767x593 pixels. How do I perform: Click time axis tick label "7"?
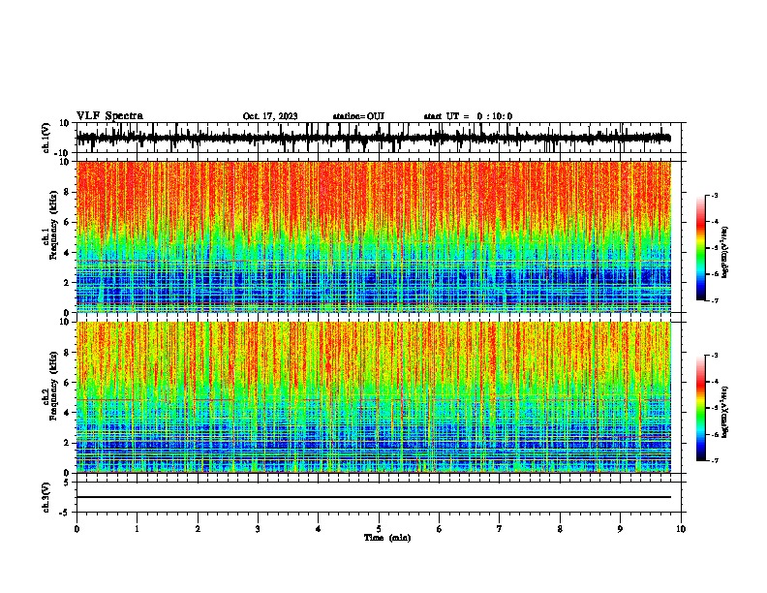tap(500, 529)
